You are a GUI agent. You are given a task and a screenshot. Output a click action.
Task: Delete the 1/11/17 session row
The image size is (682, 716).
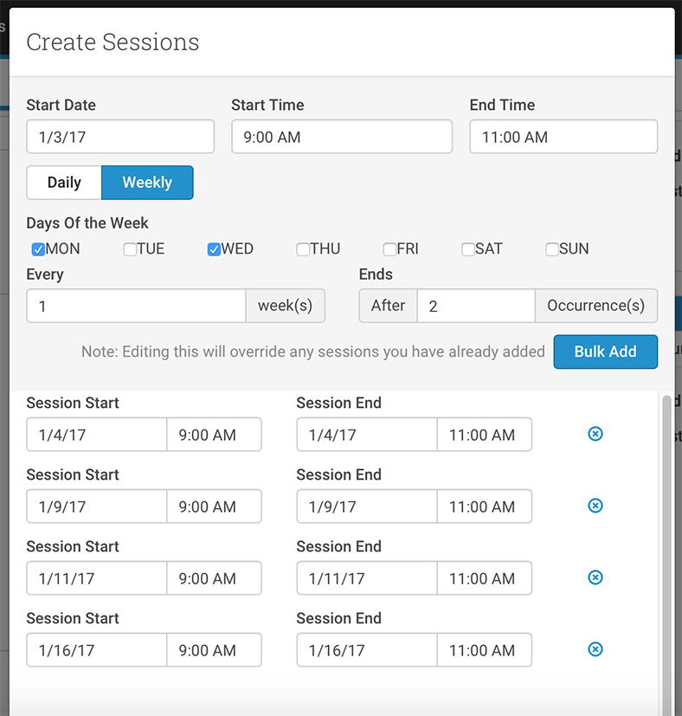(x=595, y=577)
